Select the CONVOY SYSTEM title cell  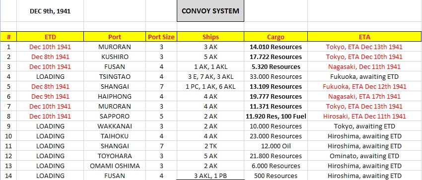210,11
